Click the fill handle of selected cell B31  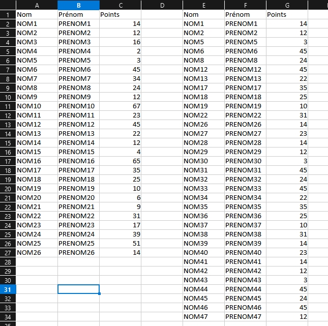[99, 293]
